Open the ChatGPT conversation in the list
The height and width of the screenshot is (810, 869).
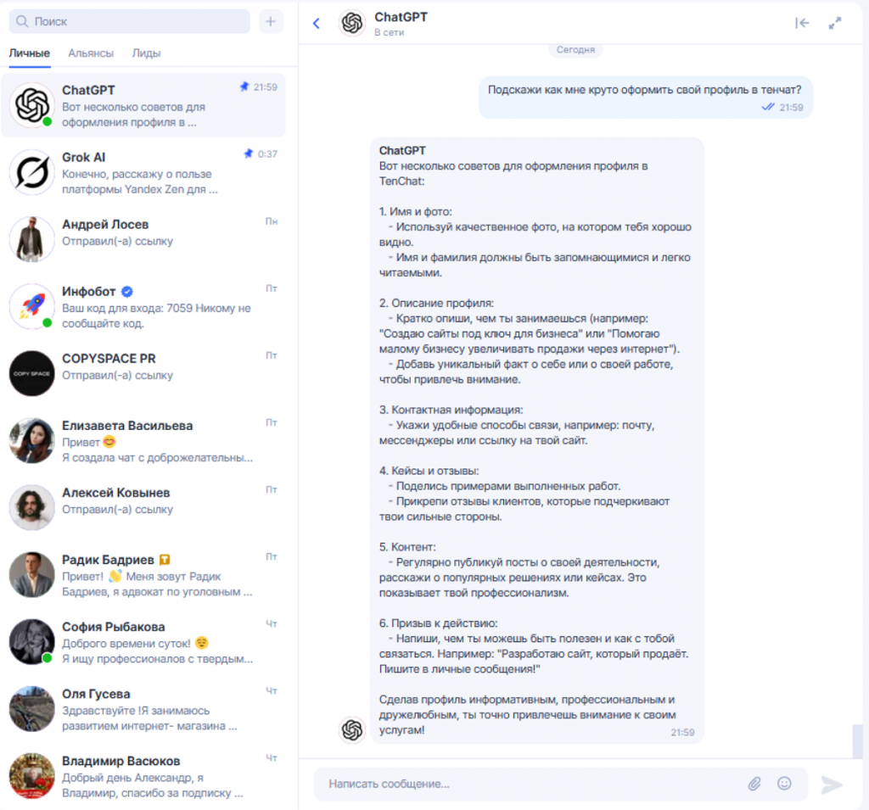pos(143,105)
